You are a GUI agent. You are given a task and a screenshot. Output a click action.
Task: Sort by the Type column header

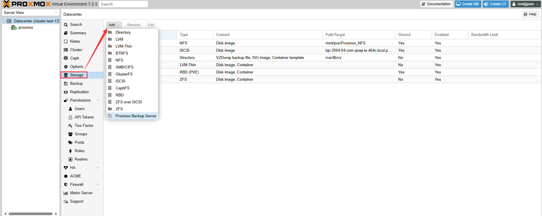195,35
